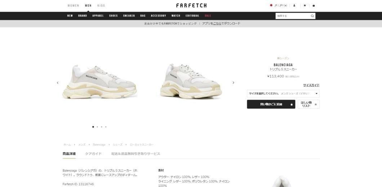Expand the size selection dropdown

coord(283,93)
